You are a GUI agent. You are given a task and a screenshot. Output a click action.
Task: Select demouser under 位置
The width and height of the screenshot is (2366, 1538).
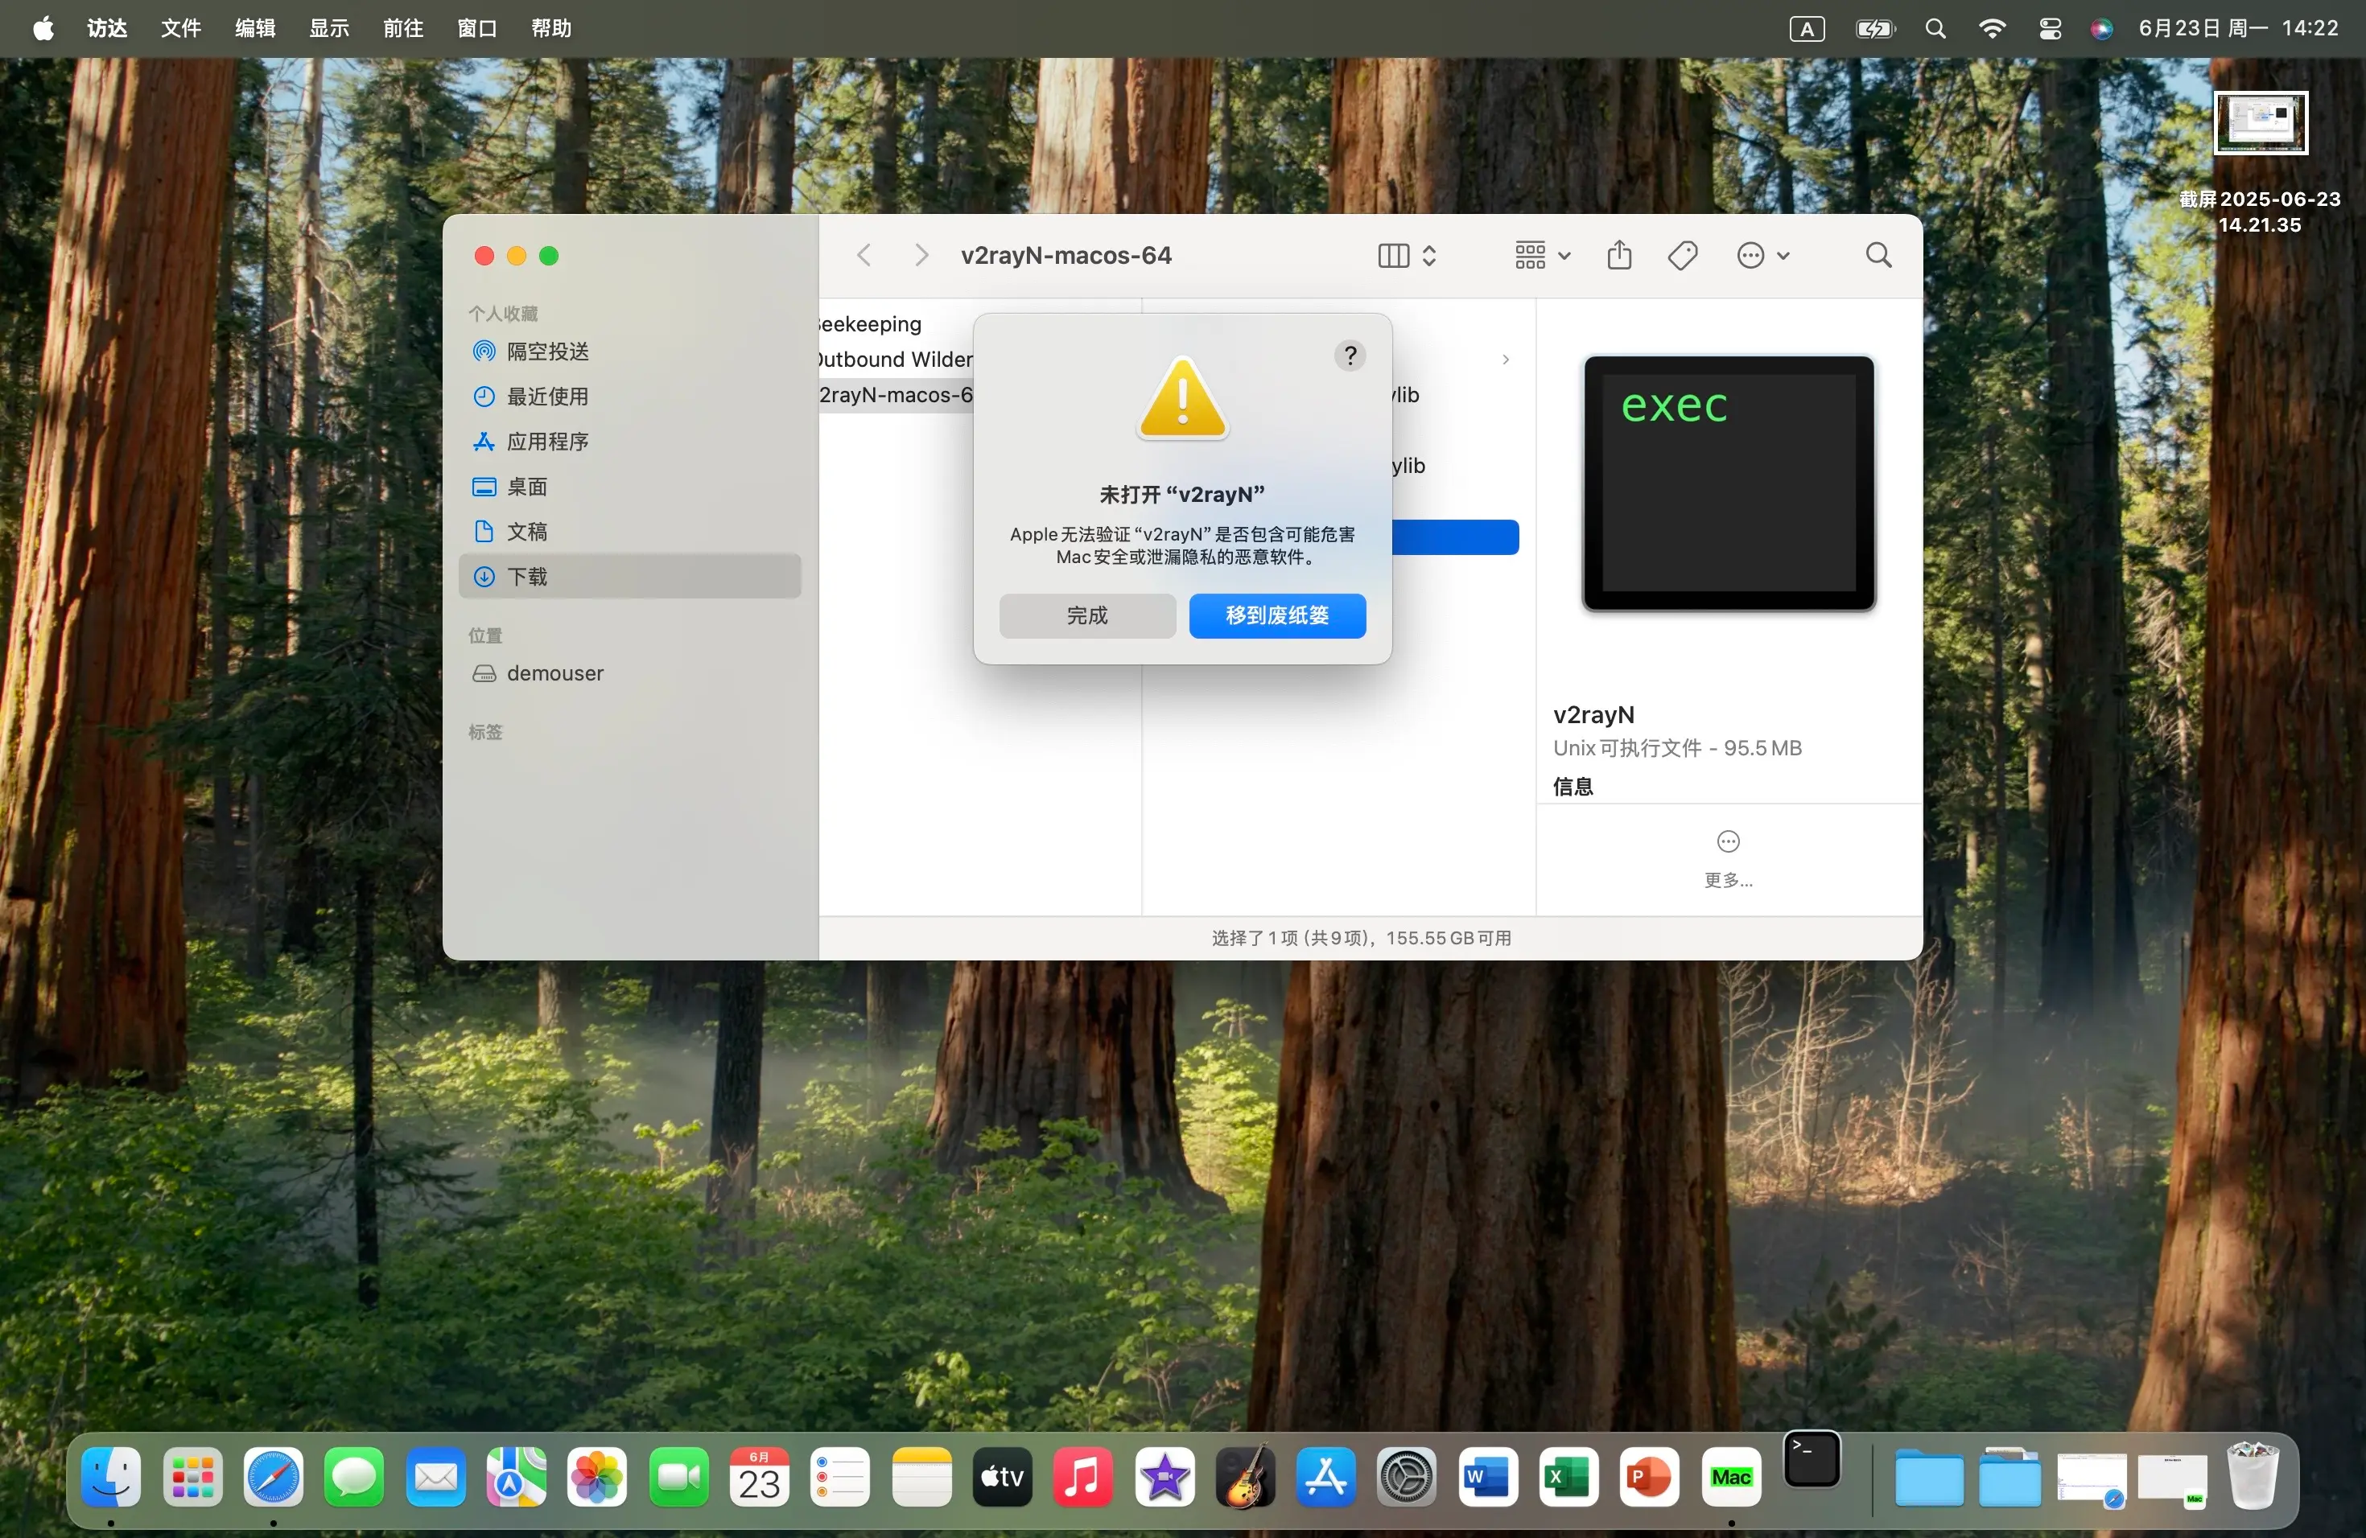point(630,672)
